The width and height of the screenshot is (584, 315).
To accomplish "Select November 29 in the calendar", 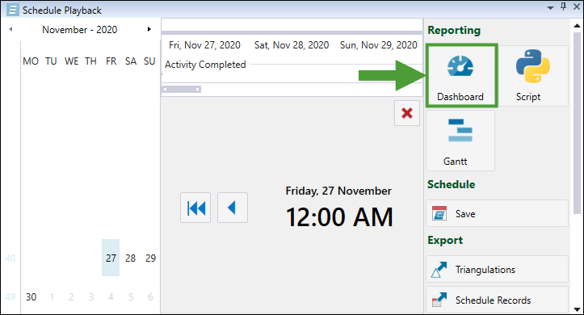I will pos(150,258).
